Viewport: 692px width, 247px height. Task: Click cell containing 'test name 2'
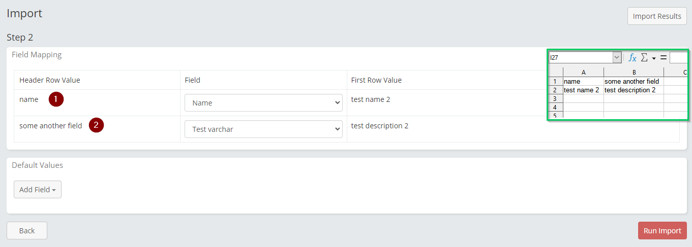pos(583,90)
